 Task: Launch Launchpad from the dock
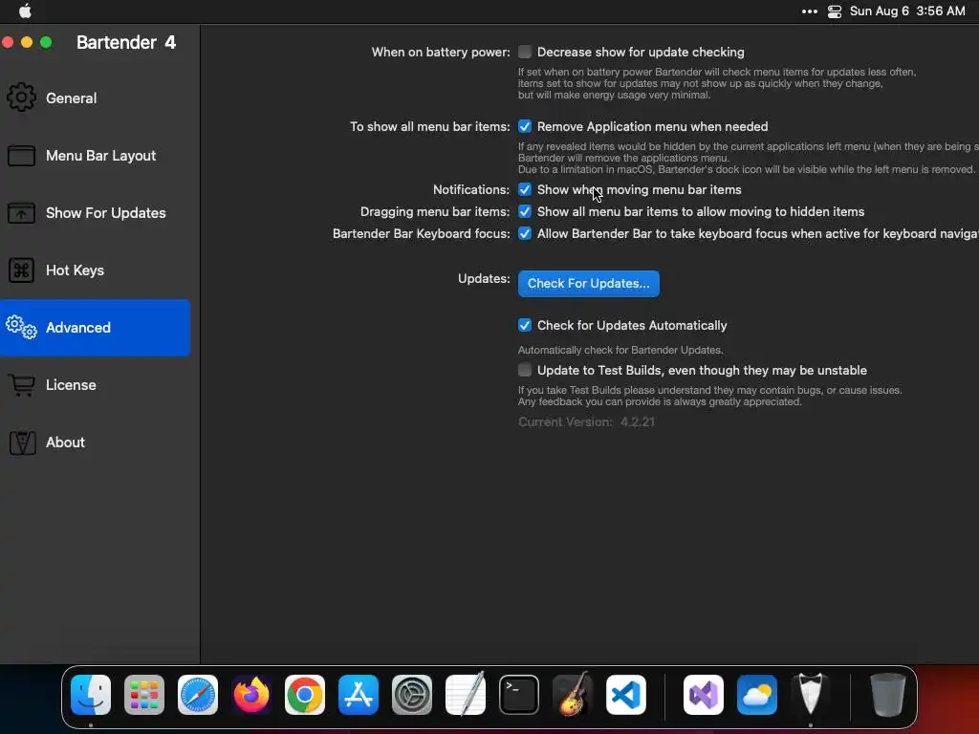click(x=144, y=695)
